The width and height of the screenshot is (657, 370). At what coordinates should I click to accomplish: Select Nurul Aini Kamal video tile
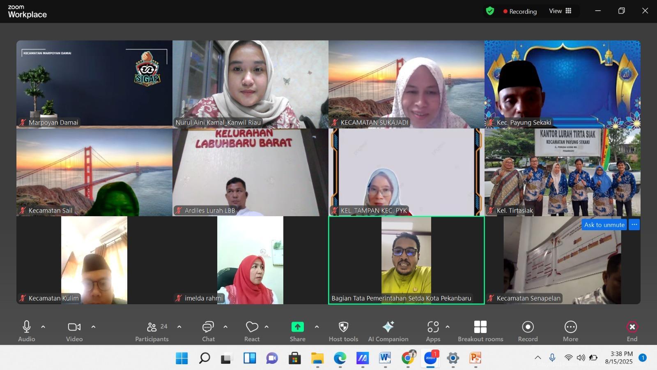click(x=250, y=84)
